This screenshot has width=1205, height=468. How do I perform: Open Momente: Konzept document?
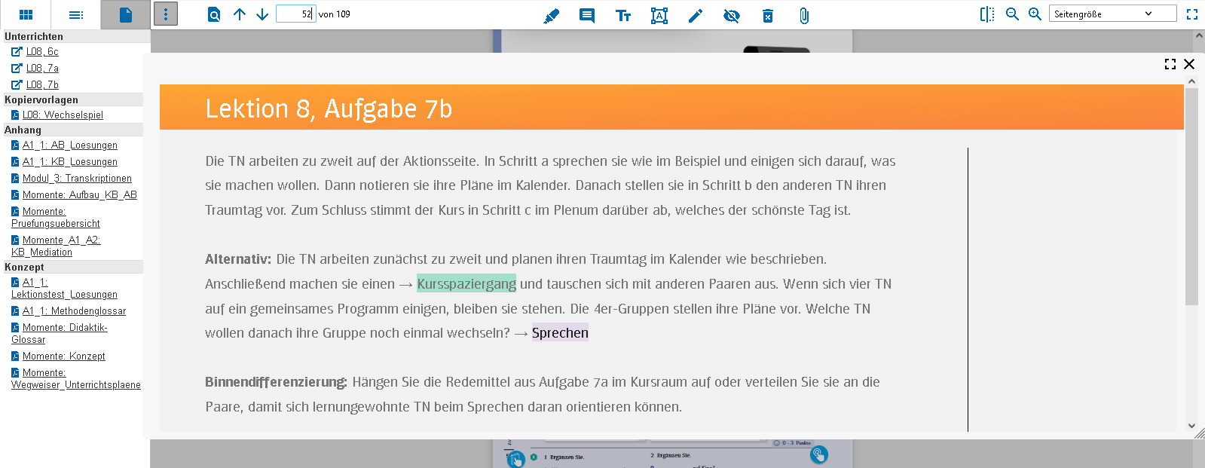64,356
